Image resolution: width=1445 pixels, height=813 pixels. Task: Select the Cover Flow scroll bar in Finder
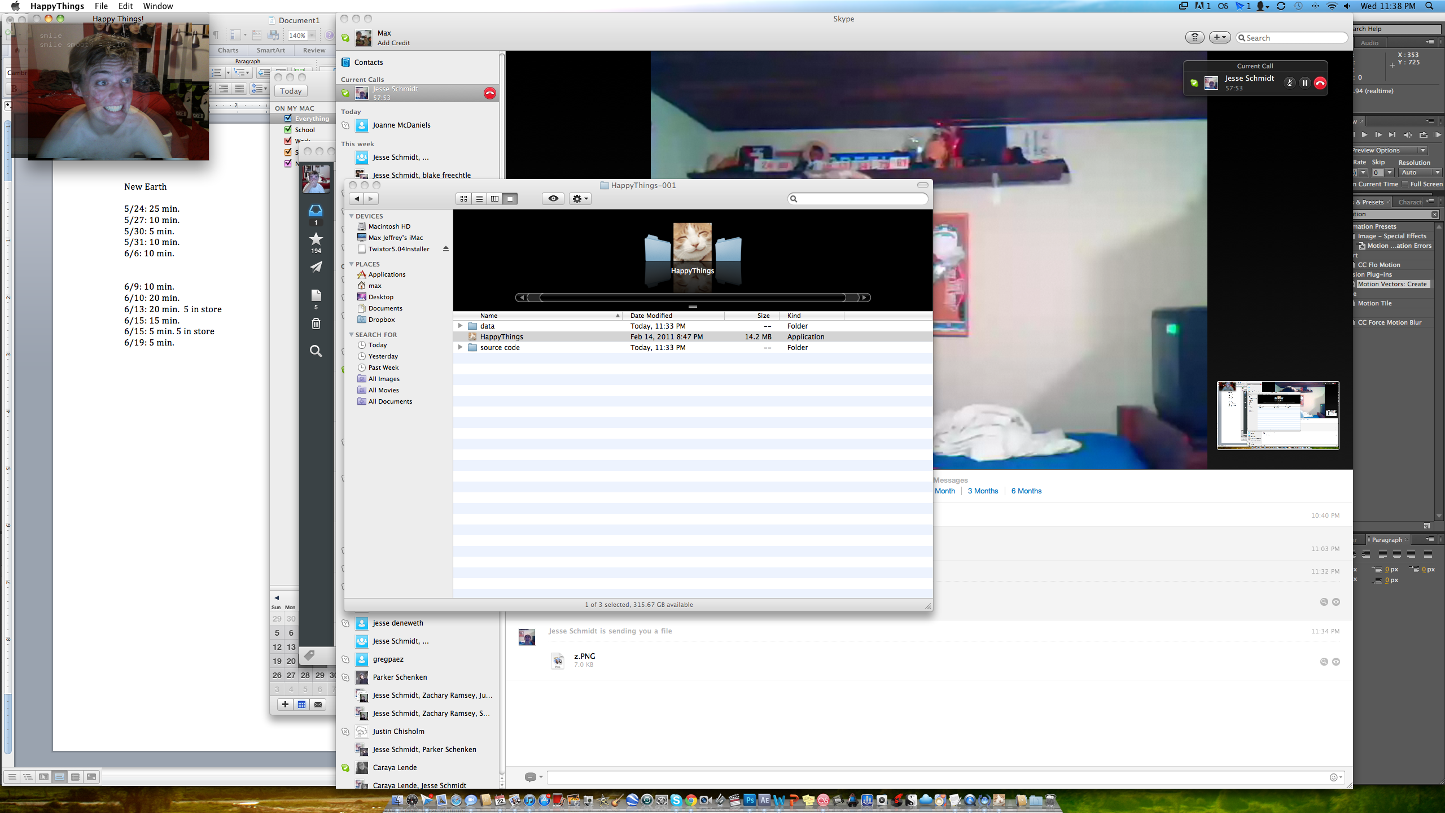(693, 298)
